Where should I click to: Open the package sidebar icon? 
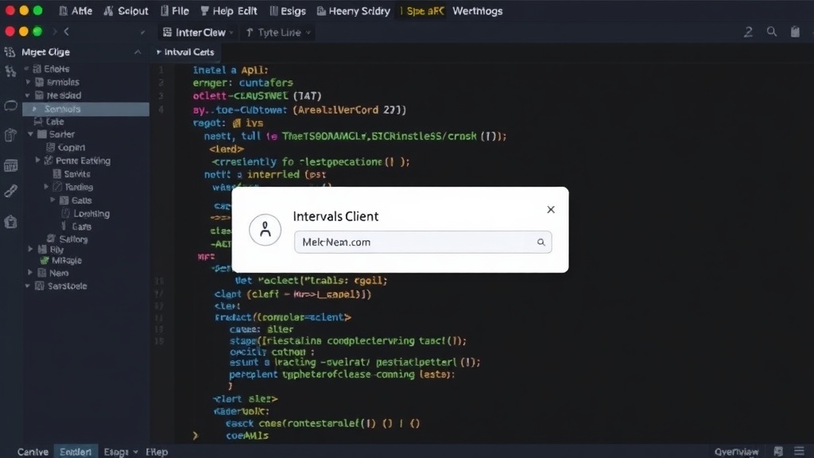[x=10, y=223]
